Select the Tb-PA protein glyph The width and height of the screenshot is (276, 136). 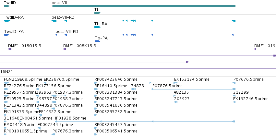tap(98, 41)
